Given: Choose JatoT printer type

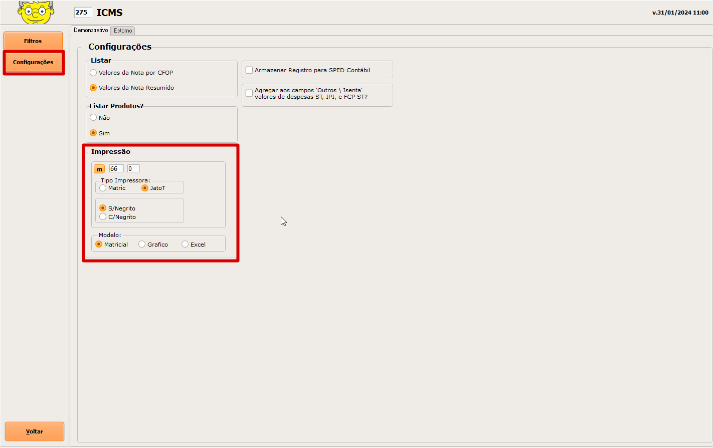Looking at the screenshot, I should coord(145,188).
